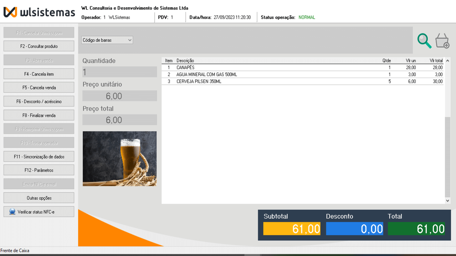Image resolution: width=456 pixels, height=256 pixels.
Task: Click the globe icon beside Verificar status NFC-e
Action: point(12,212)
